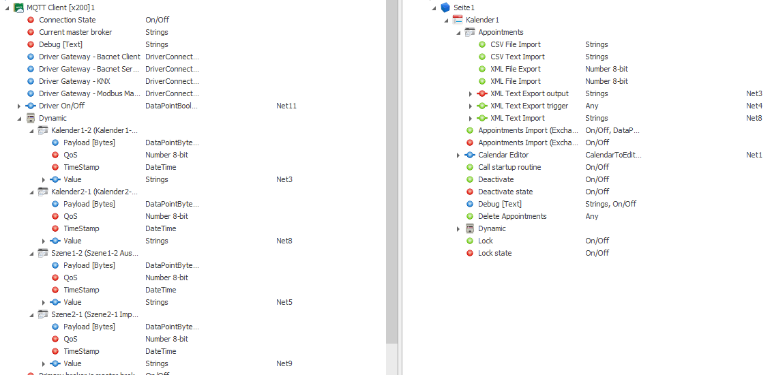Select the Lock state datapoint
Image resolution: width=772 pixels, height=375 pixels.
(494, 253)
